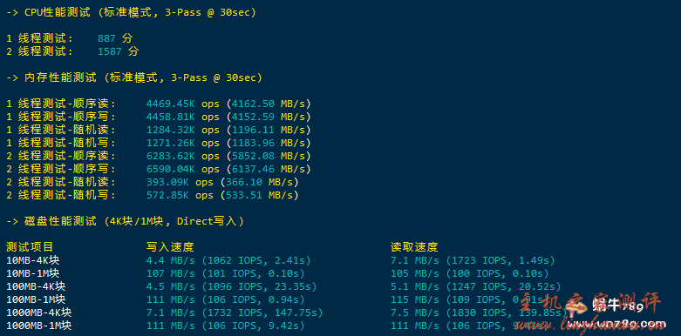Select the 2 线程测试 score of 1587 分

(118, 51)
